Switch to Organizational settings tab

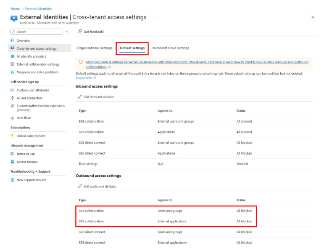point(95,48)
